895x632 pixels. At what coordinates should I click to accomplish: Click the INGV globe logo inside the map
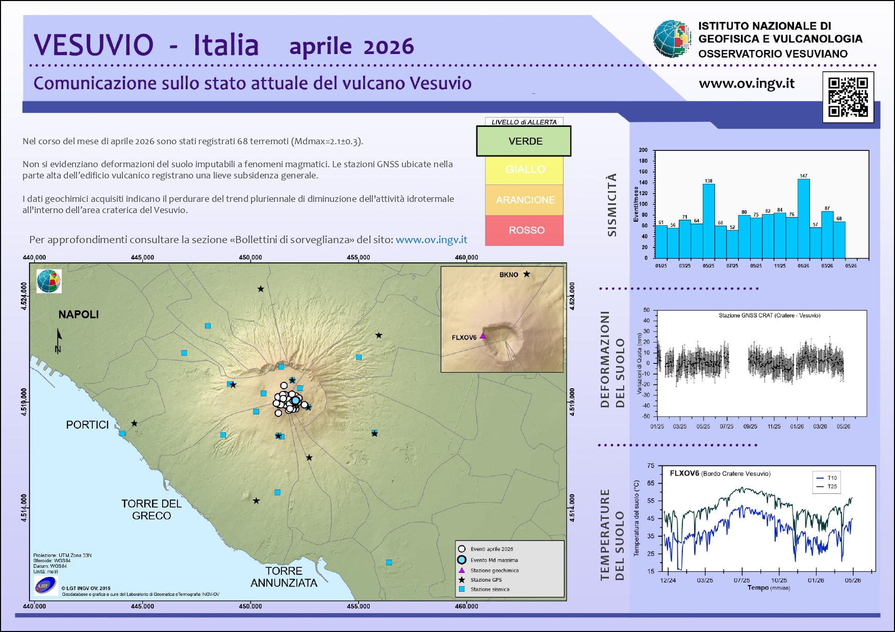49,281
